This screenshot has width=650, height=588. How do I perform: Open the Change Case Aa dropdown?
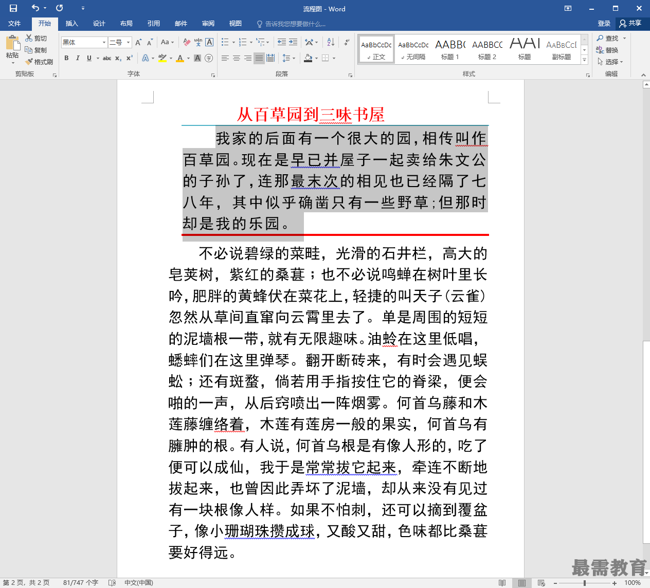click(167, 42)
